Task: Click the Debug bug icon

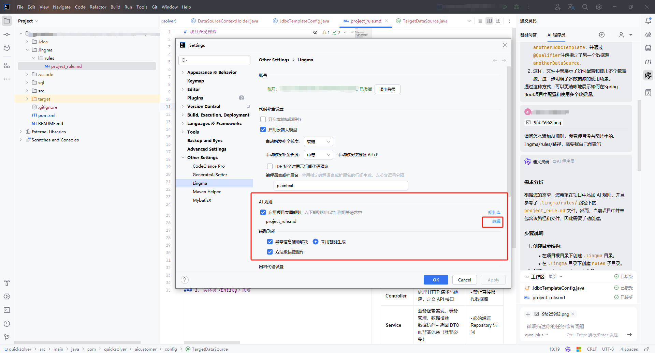Action: 516,7
